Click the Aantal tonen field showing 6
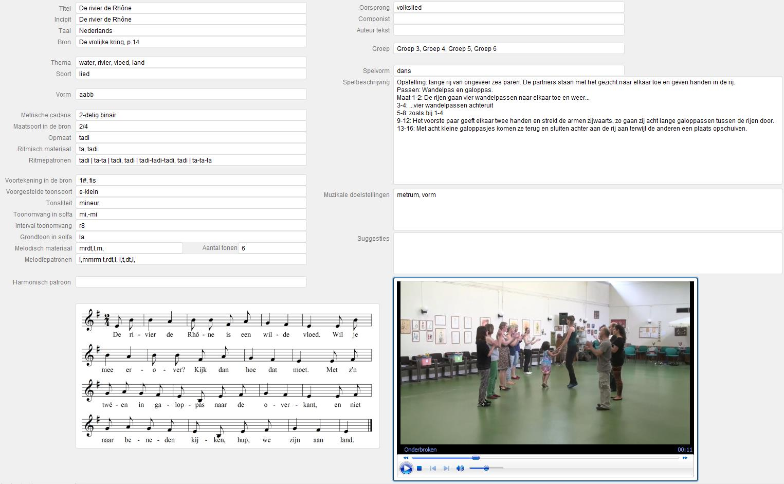Screen dimensions: 784x484 pos(272,248)
